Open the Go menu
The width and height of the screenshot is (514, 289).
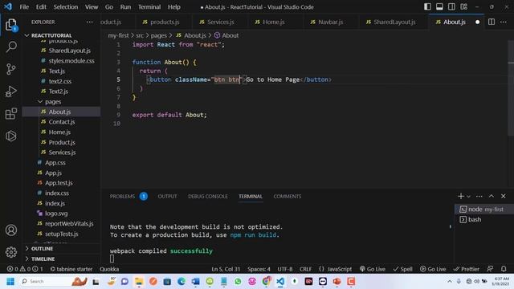click(x=109, y=7)
